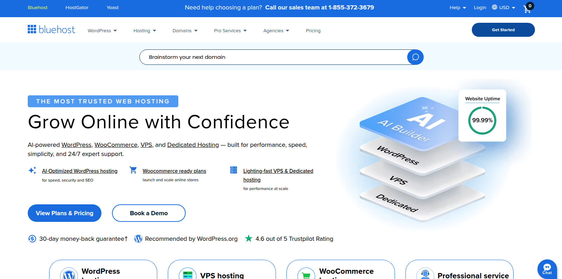Click the WooCommerce shopping cart icon
Screen dimensions: 562x279
pyautogui.click(x=133, y=170)
